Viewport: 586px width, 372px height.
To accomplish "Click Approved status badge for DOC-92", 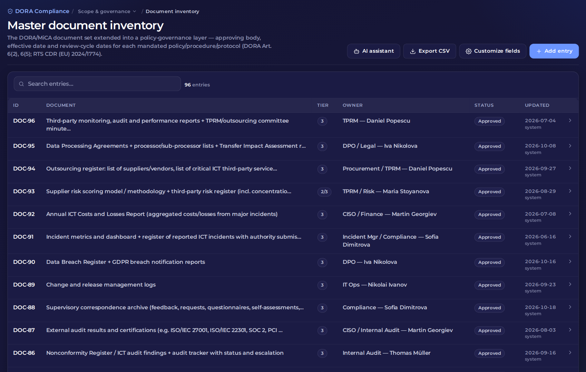I will click(489, 215).
